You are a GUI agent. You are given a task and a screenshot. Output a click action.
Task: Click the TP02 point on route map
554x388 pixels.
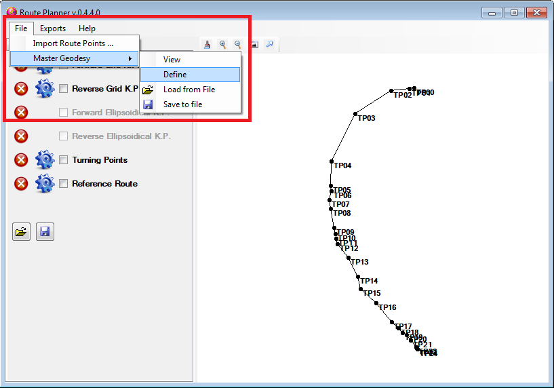click(391, 91)
